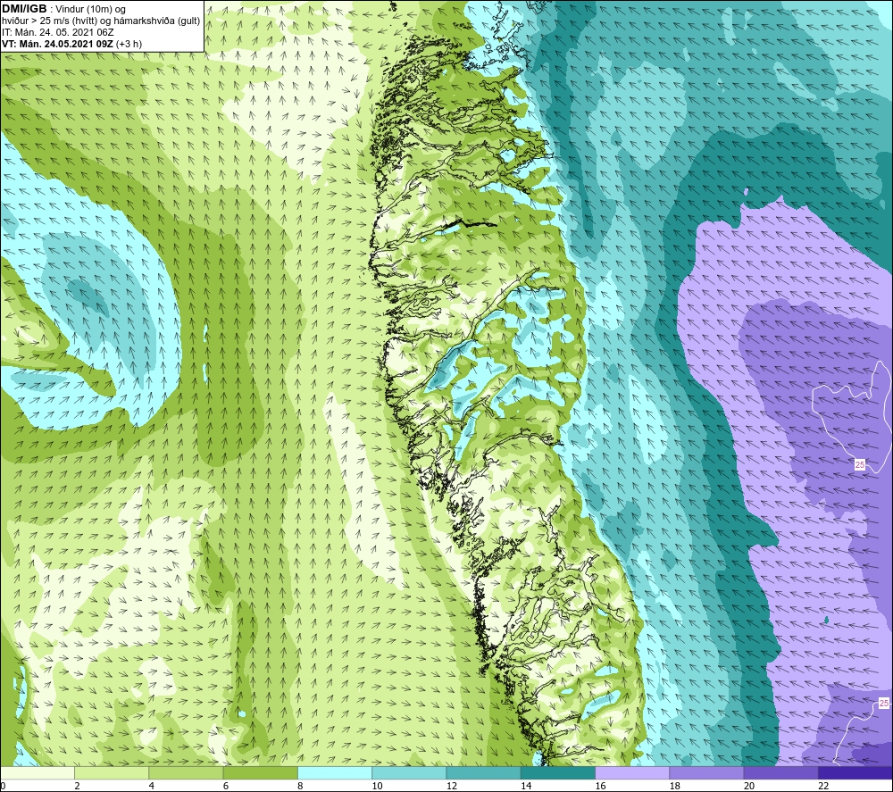This screenshot has height=792, width=893.
Task: Select the 8–10 m/s light cyan swatch
Action: tap(335, 772)
